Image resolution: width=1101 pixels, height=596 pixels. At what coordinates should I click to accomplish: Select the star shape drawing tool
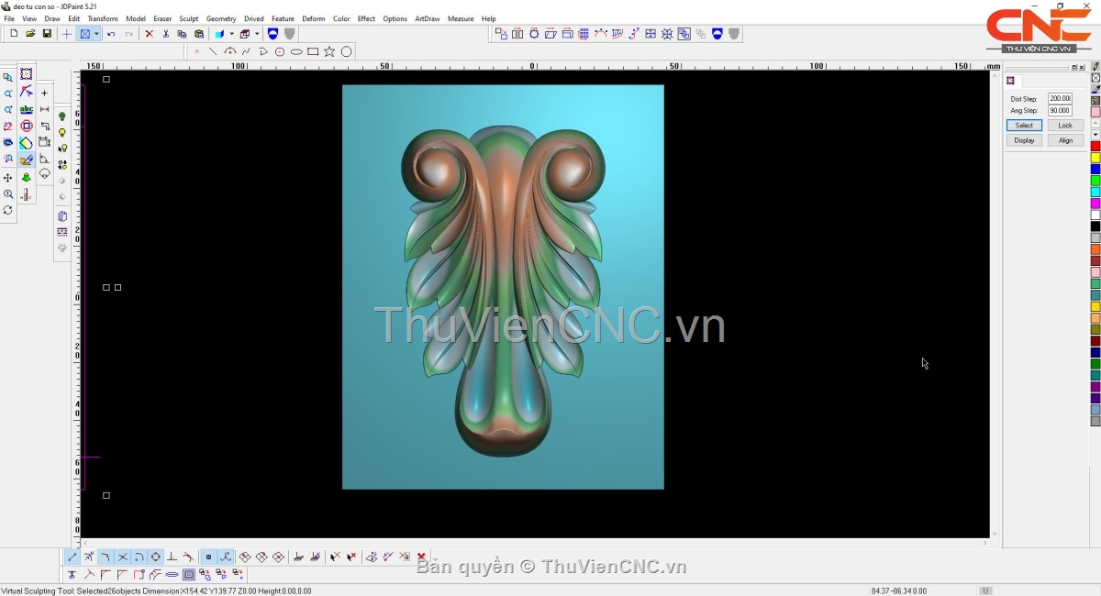(x=329, y=51)
